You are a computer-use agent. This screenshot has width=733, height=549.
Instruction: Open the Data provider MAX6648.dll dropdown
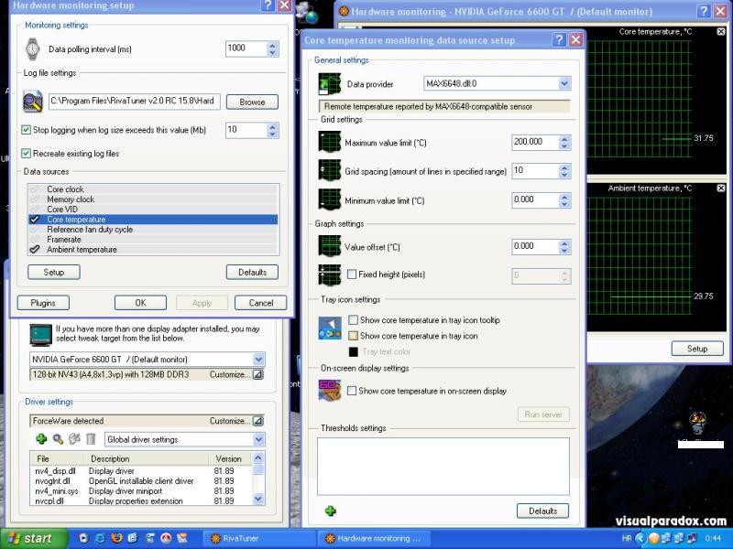pyautogui.click(x=564, y=84)
